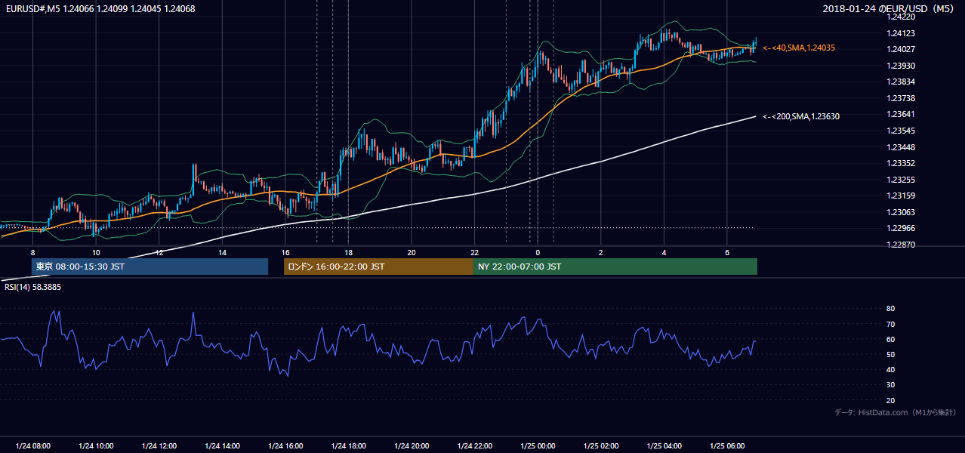Click RSI scale level 50
This screenshot has width=965, height=453.
890,354
